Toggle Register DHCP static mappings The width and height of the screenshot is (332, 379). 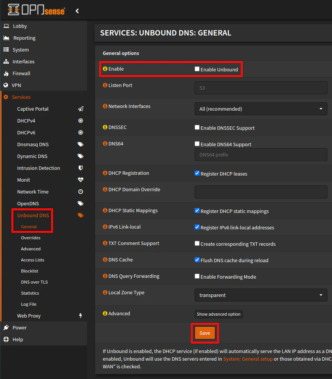(197, 211)
